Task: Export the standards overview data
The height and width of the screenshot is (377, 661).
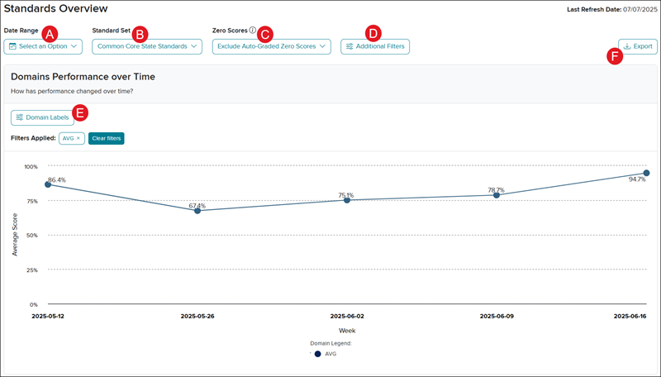Action: point(637,47)
